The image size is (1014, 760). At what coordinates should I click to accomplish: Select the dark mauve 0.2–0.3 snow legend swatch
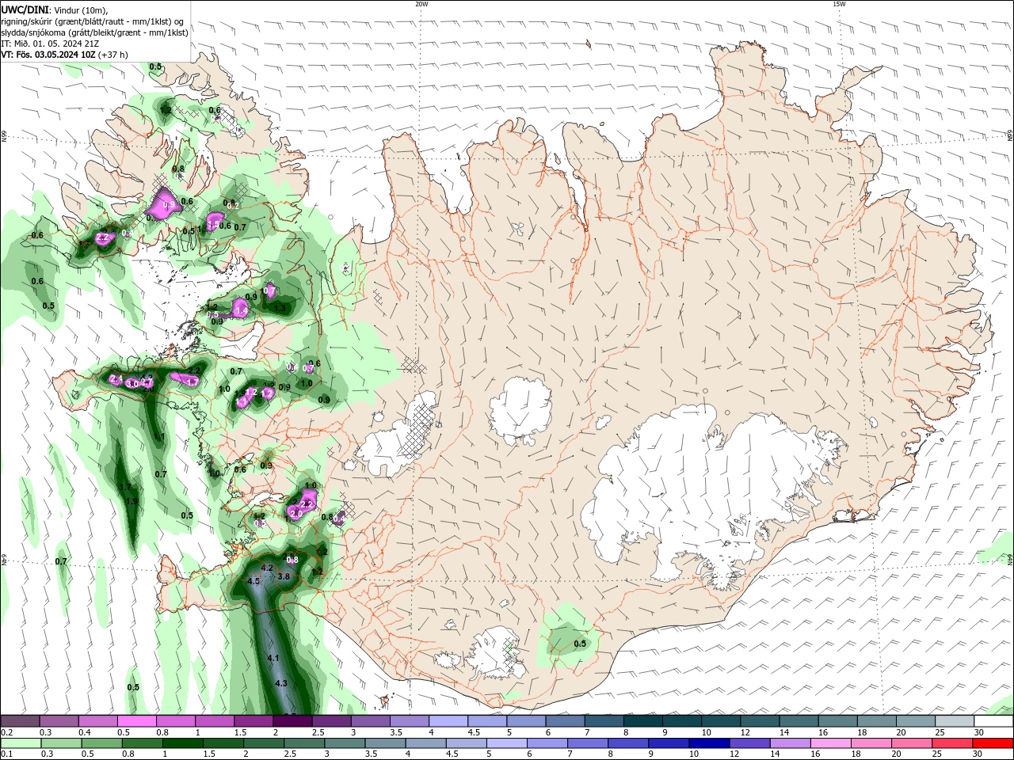coord(20,721)
